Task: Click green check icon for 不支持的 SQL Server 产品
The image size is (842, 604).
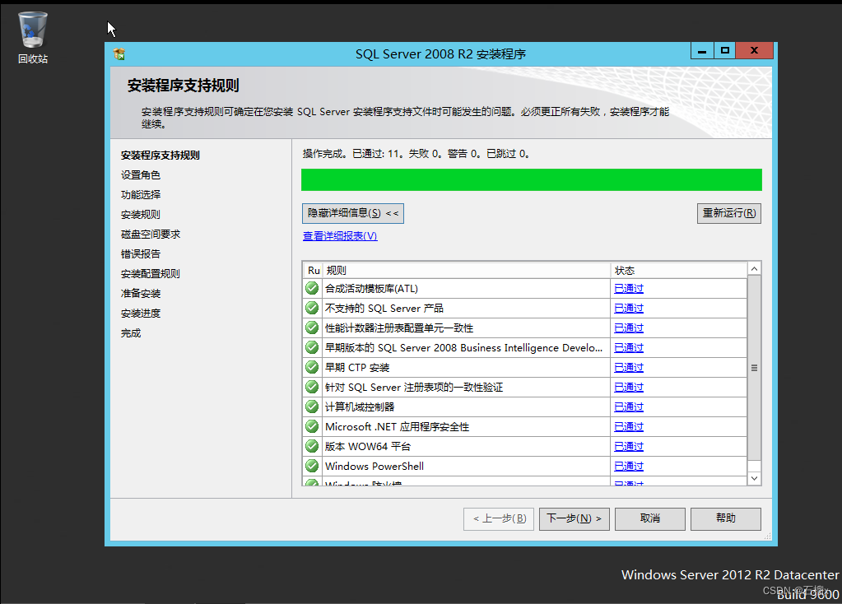Action: pos(312,309)
